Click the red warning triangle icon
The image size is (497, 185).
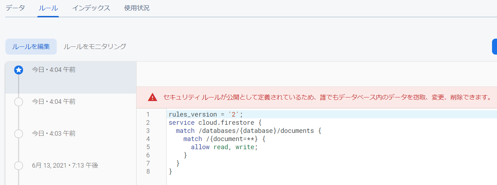(153, 97)
